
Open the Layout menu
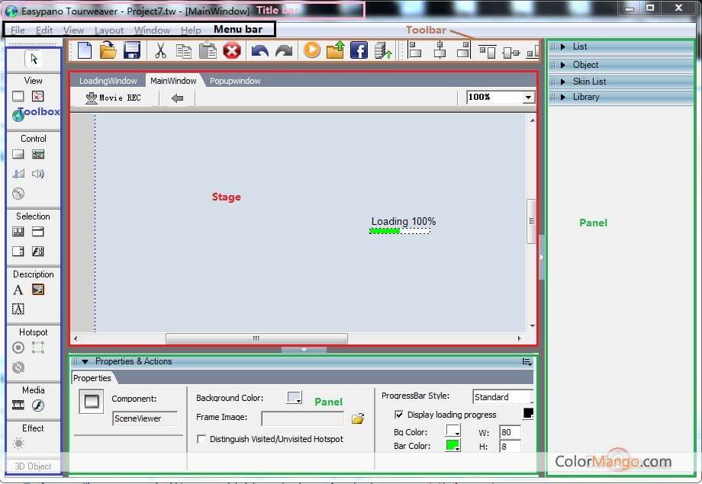coord(109,30)
